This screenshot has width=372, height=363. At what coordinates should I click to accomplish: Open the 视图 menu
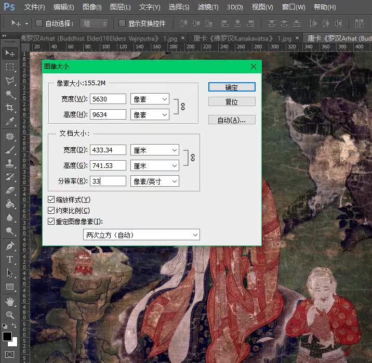[x=262, y=7]
